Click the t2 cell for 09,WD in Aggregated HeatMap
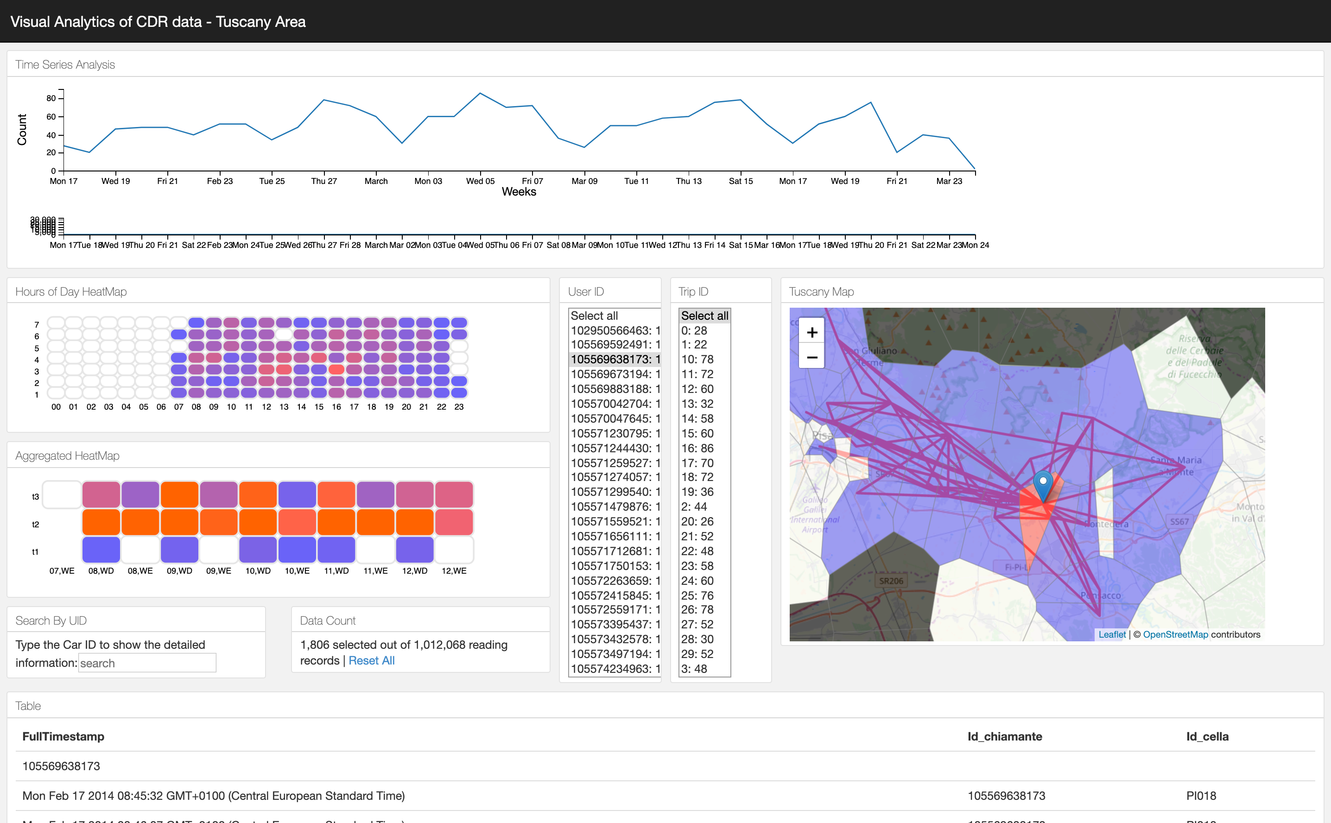1331x823 pixels. point(180,522)
